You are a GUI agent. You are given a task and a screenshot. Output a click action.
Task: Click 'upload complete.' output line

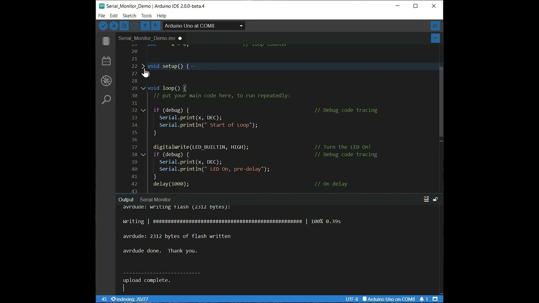pyautogui.click(x=147, y=280)
